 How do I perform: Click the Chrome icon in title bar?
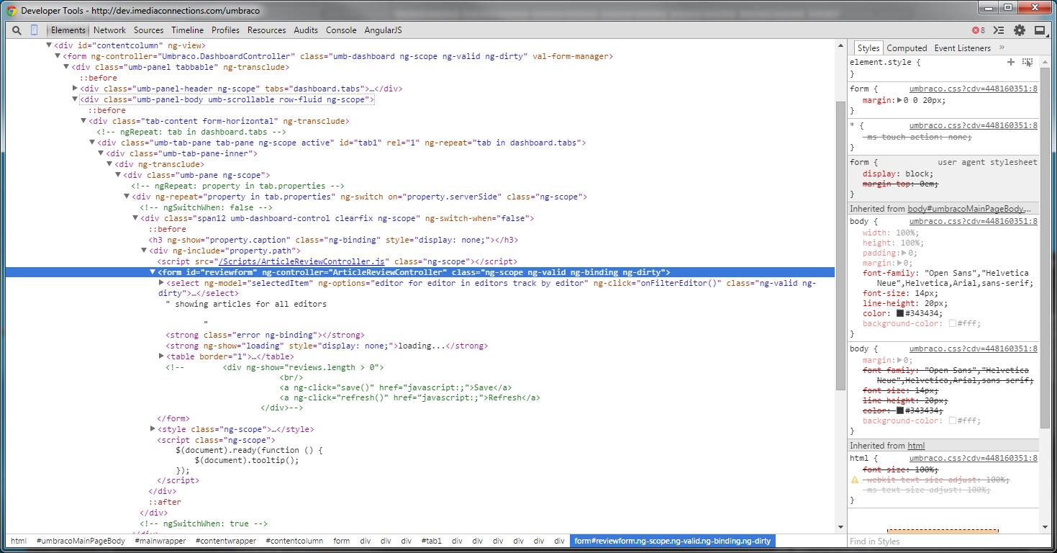12,11
